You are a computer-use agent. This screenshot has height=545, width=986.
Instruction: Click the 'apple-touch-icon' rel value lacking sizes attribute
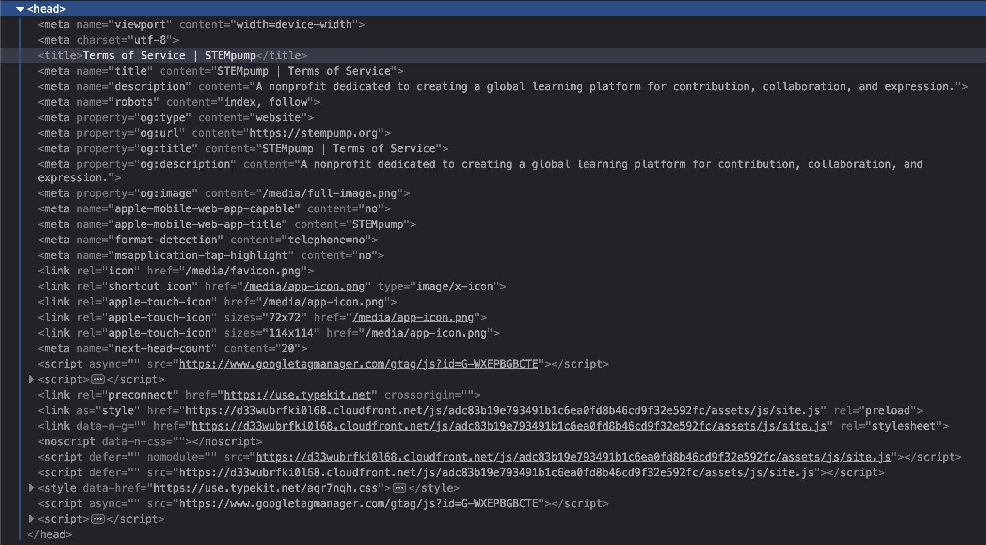[159, 302]
